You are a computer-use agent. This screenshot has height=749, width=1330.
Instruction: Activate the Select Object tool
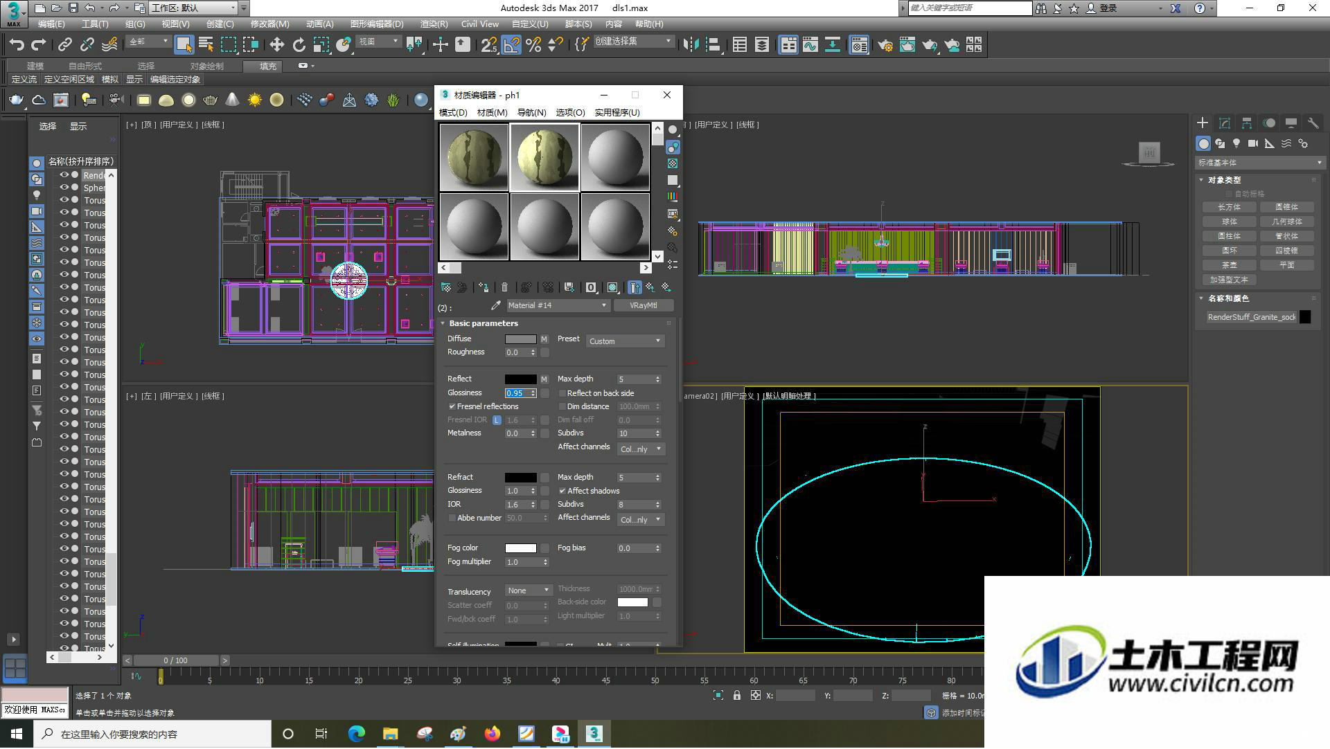click(184, 45)
